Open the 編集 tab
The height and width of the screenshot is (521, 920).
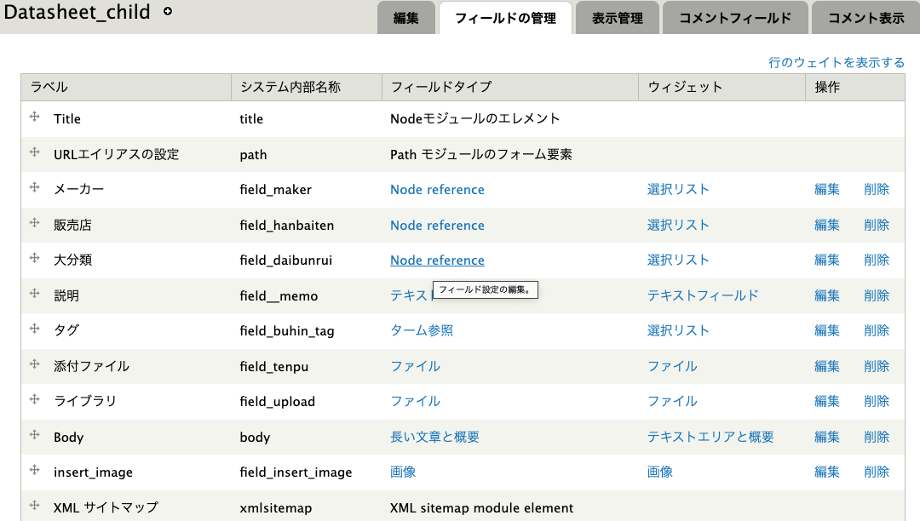coord(405,18)
